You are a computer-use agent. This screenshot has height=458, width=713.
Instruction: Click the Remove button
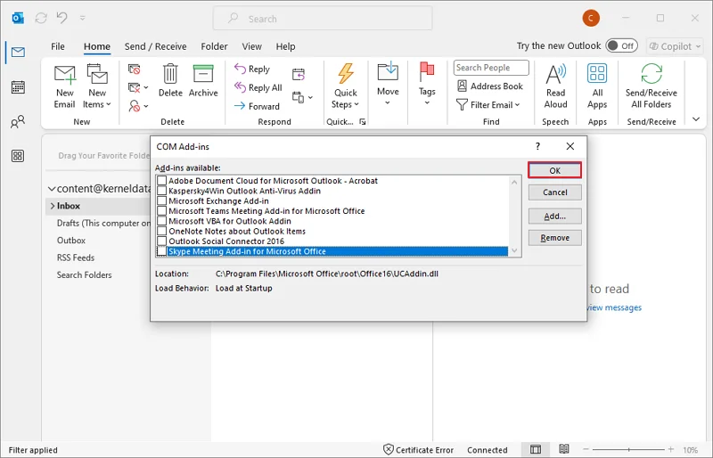click(554, 237)
